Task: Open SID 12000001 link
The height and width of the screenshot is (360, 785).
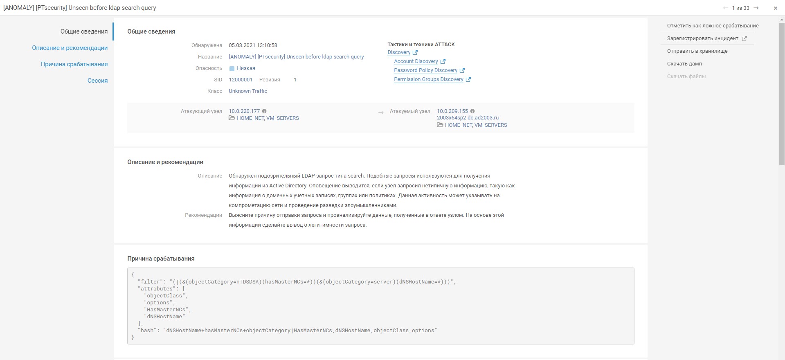Action: [241, 80]
